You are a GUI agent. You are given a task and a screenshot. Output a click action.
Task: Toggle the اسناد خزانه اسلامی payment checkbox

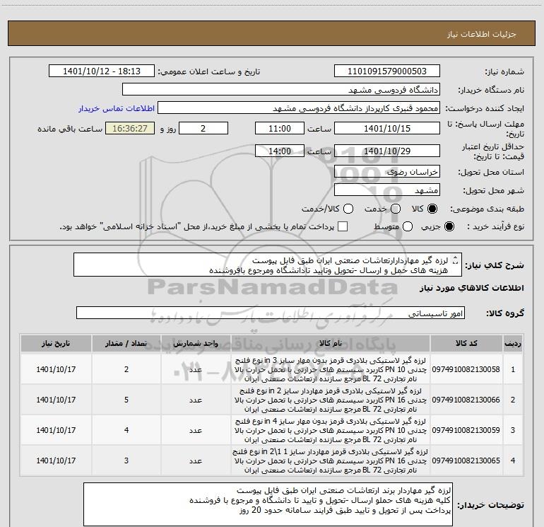343,226
